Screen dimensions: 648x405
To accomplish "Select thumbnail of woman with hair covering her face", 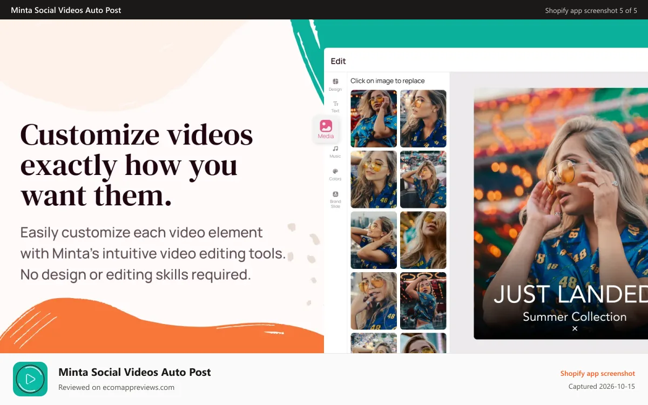I will (x=423, y=240).
